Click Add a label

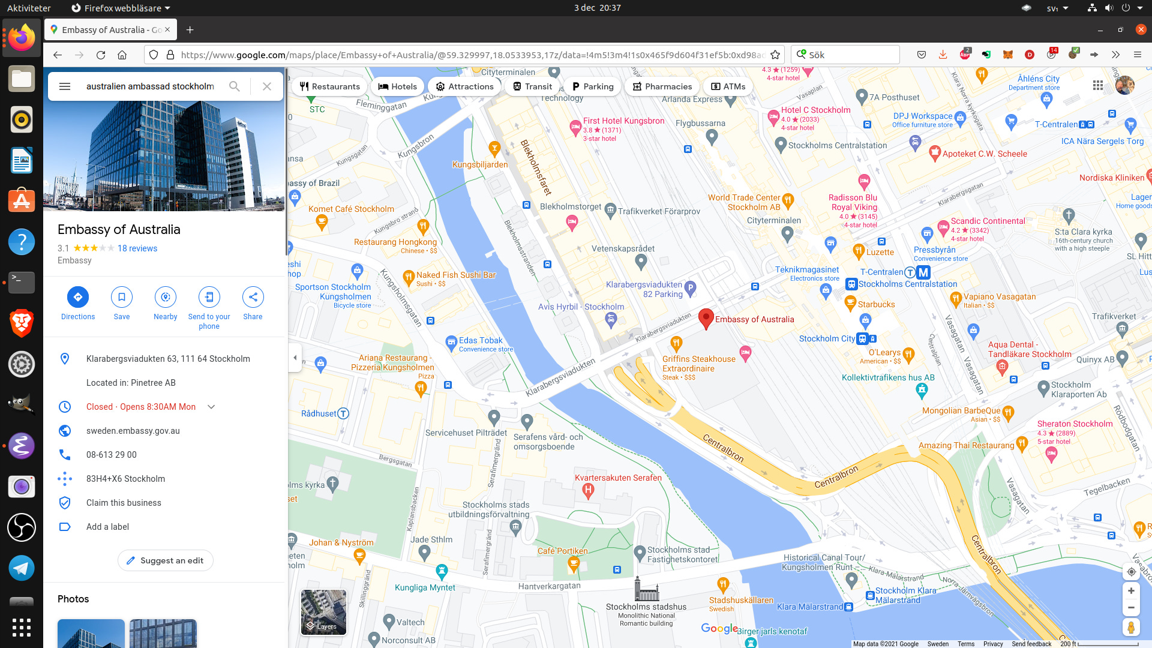click(107, 527)
